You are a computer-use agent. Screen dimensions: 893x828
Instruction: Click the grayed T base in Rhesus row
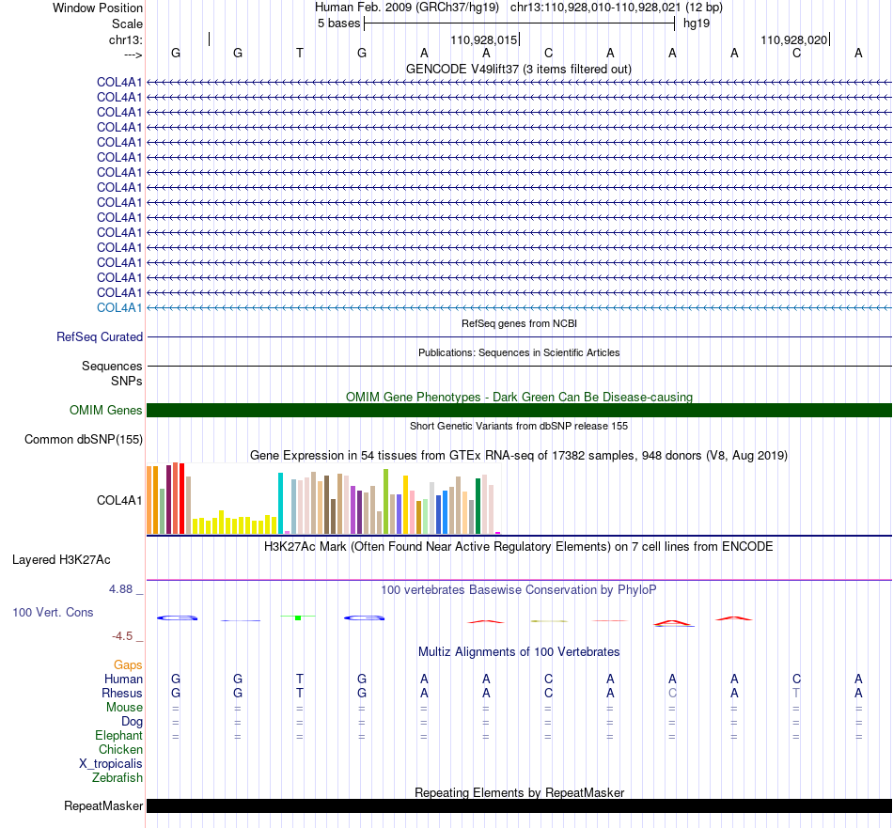(x=796, y=693)
